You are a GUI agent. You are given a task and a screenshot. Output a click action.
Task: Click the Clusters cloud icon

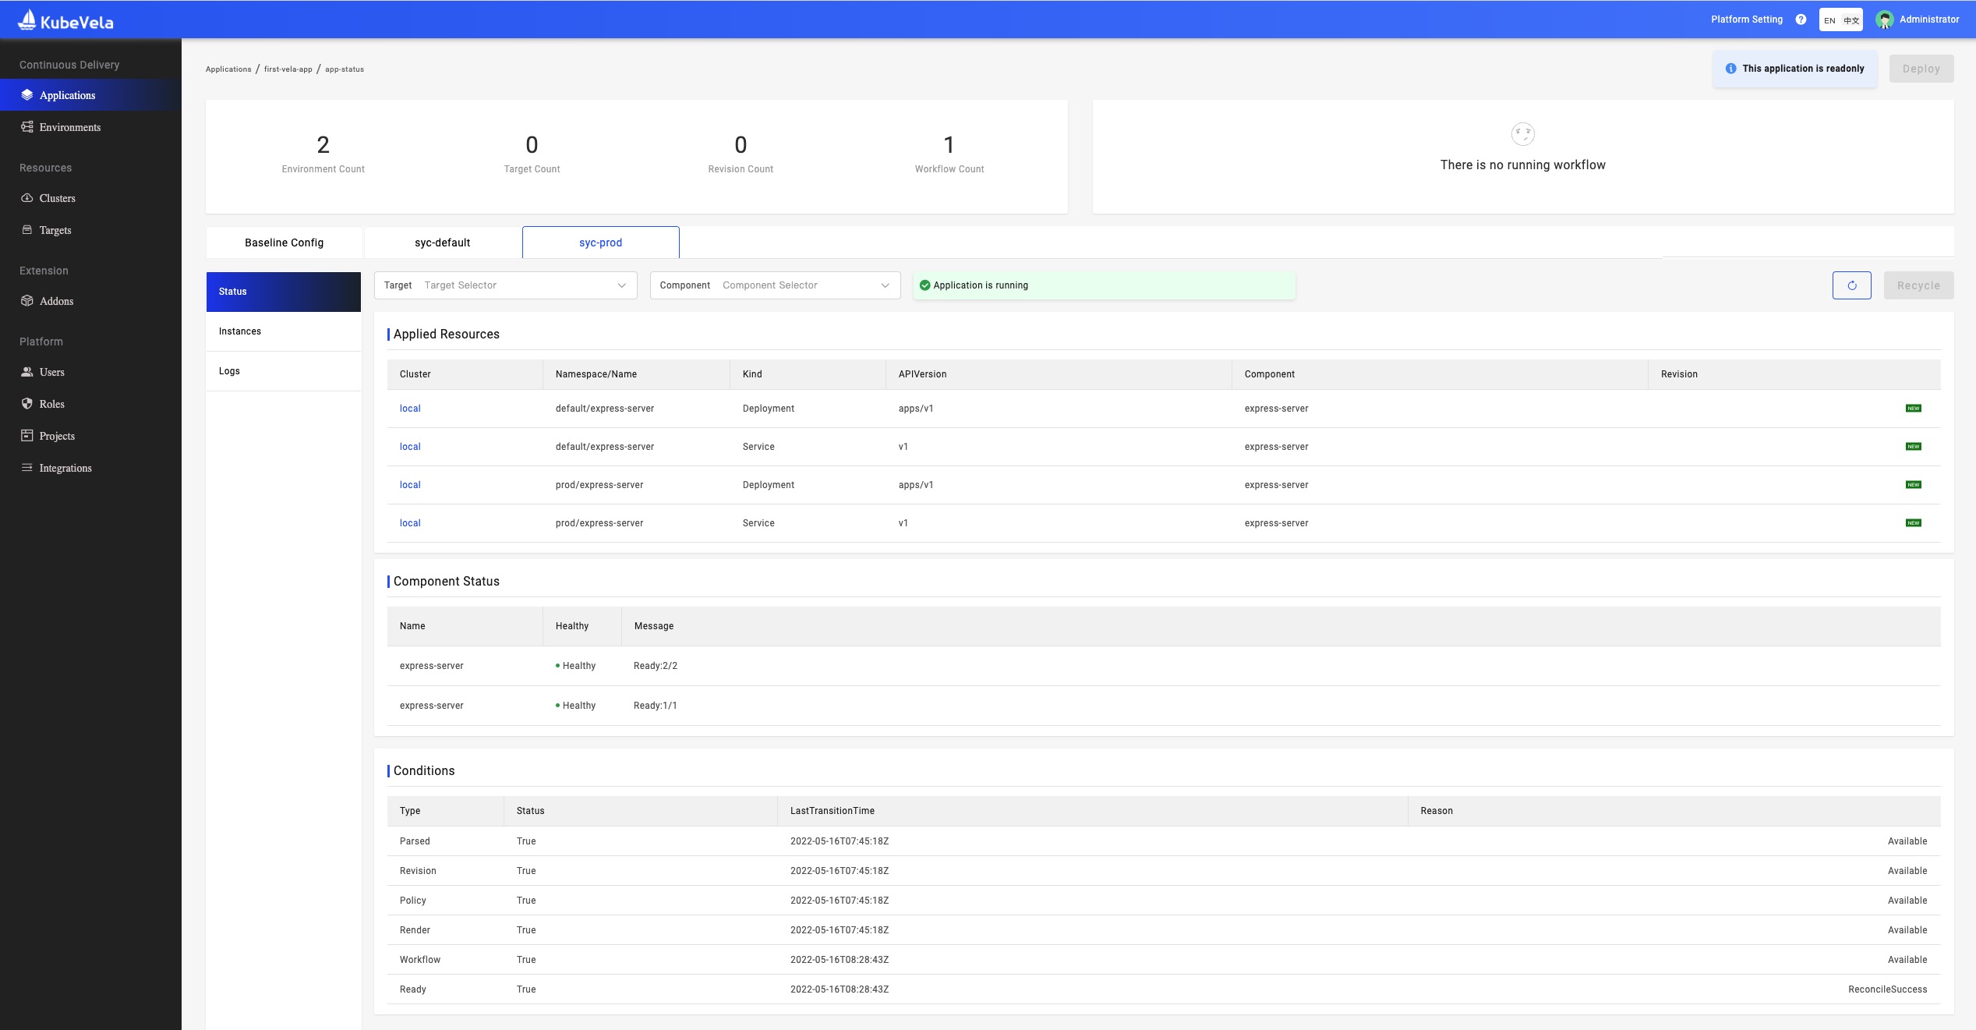click(27, 198)
